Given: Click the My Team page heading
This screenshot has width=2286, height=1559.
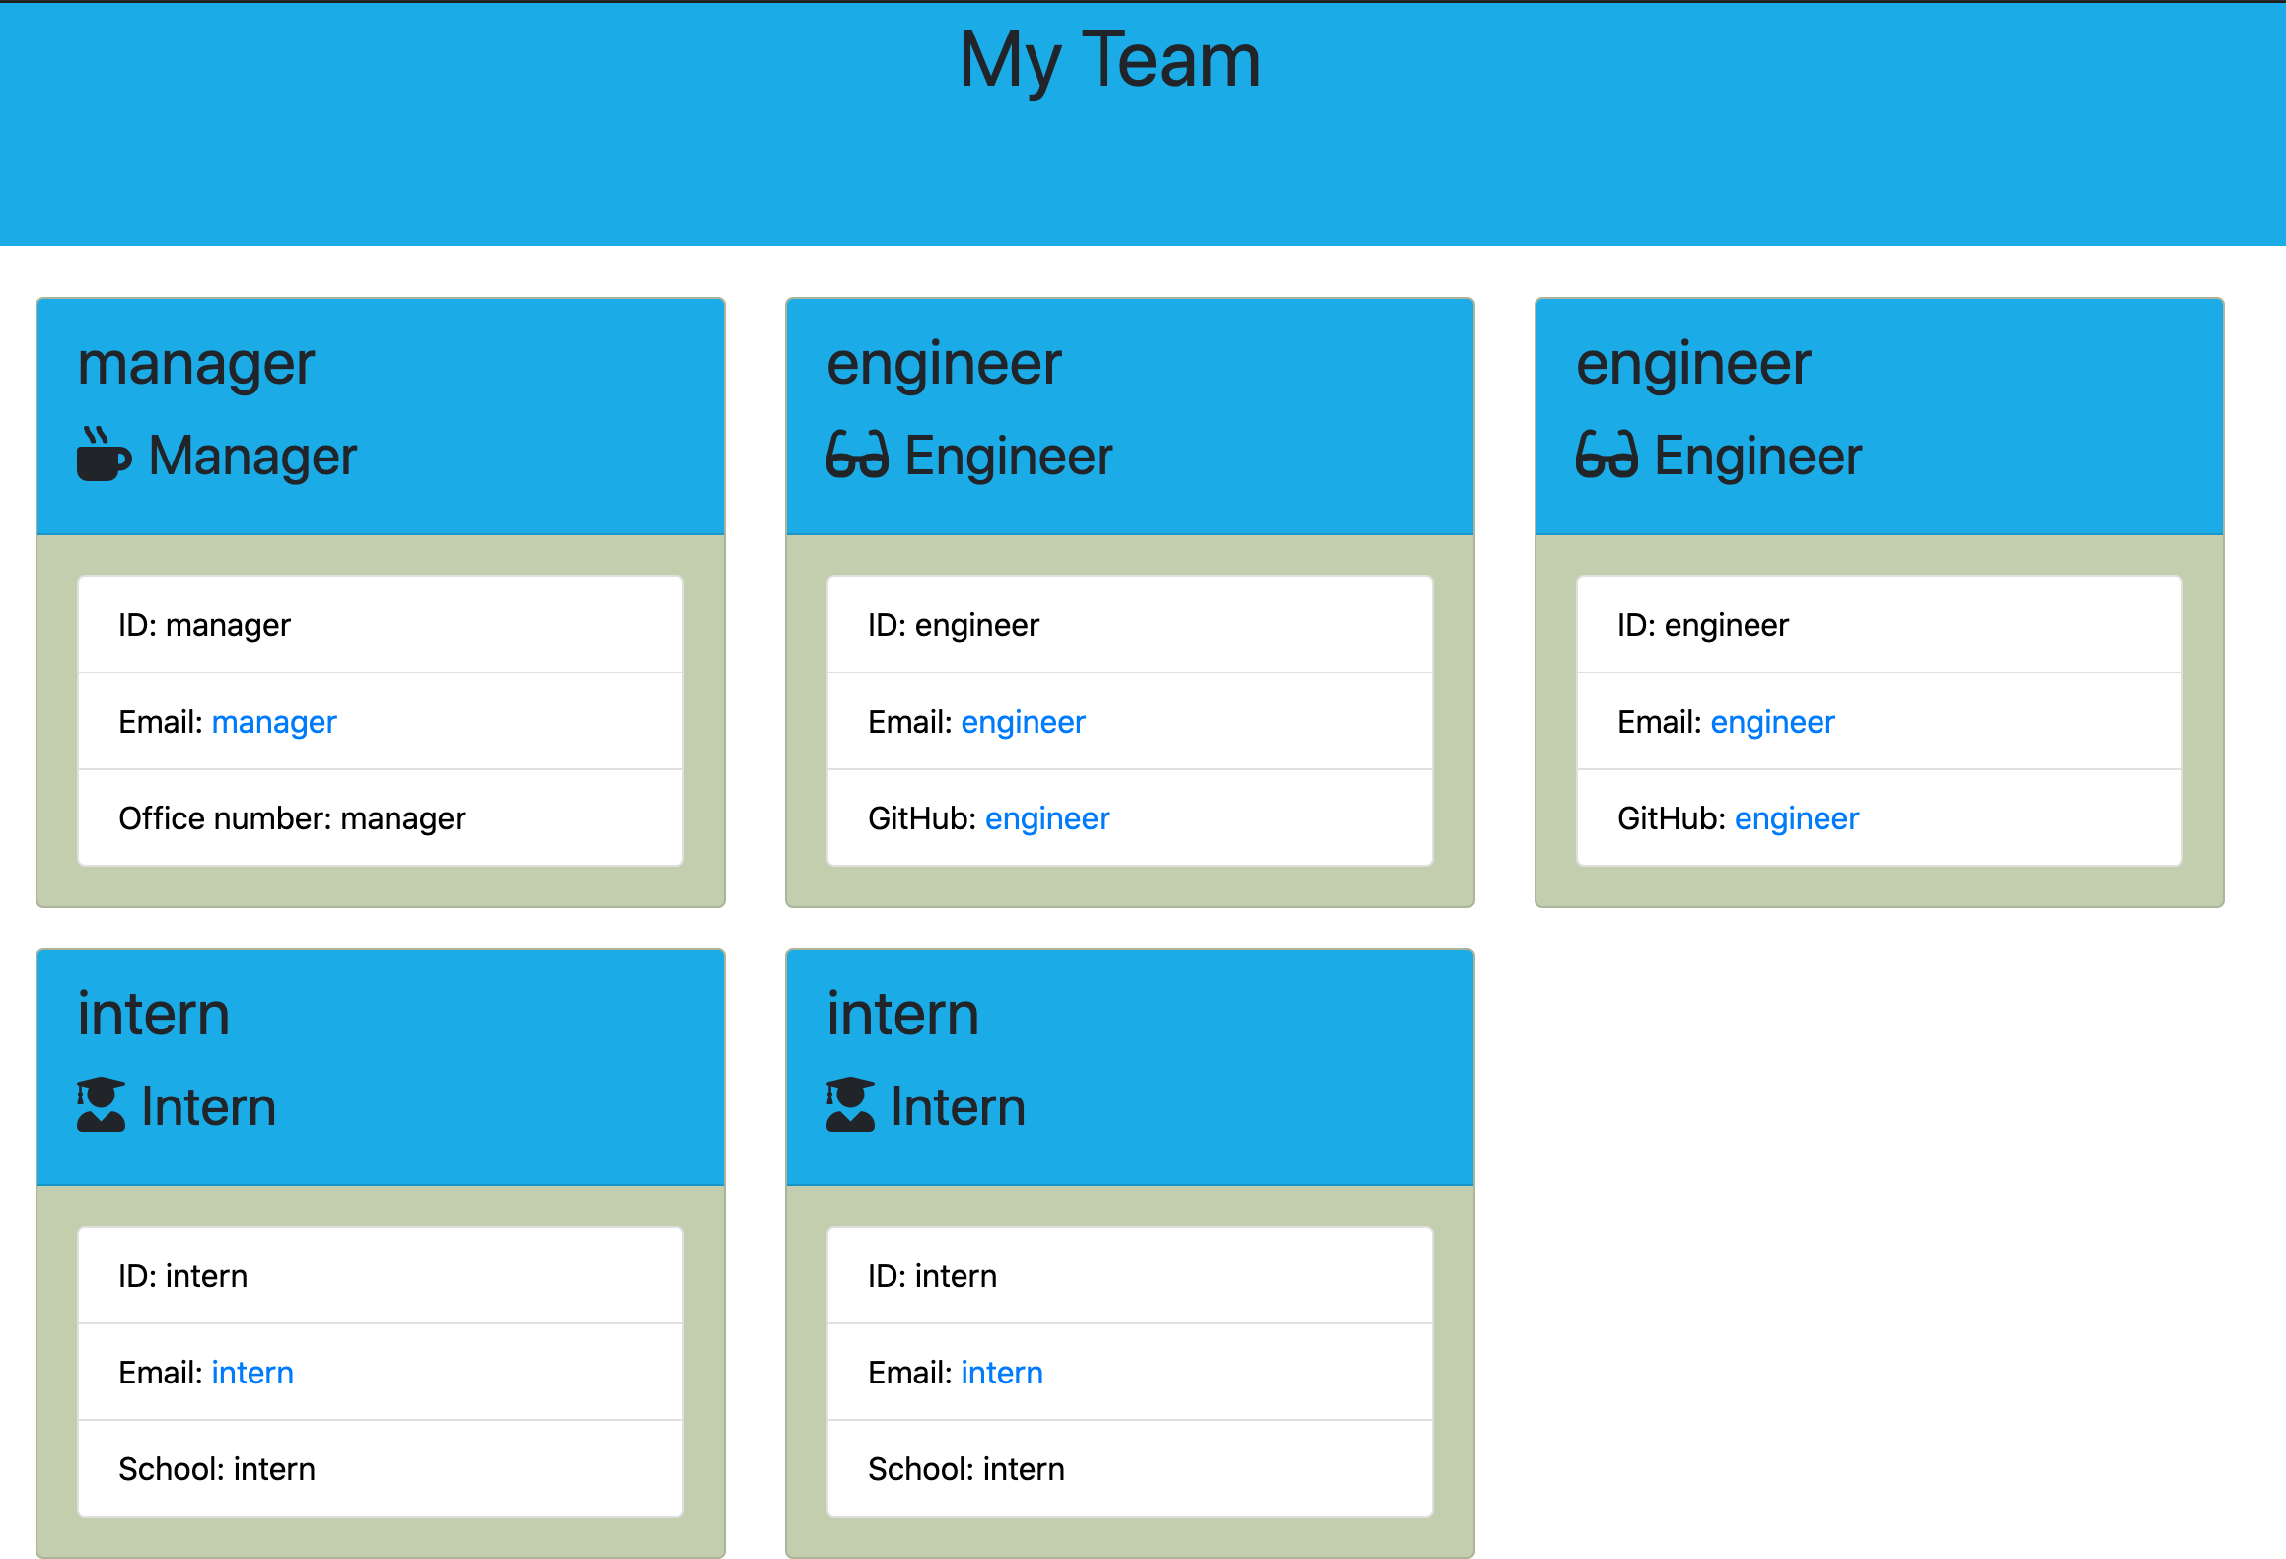Looking at the screenshot, I should pyautogui.click(x=1109, y=60).
